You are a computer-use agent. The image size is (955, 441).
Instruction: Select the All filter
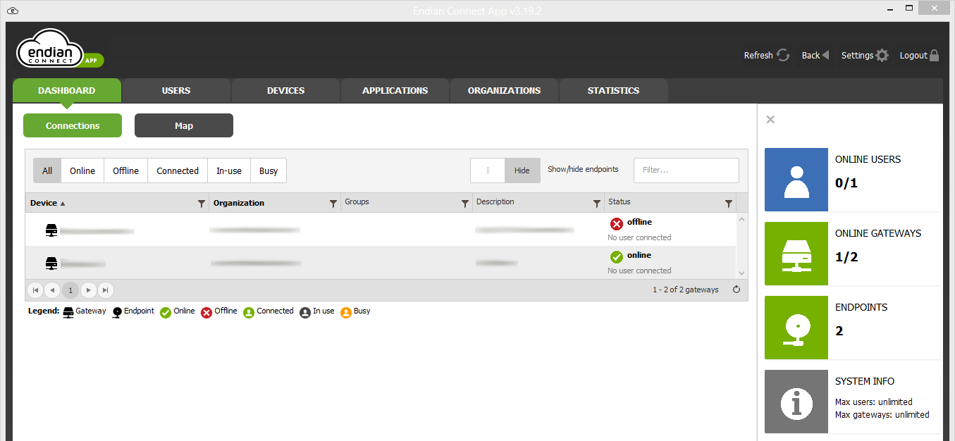[47, 170]
